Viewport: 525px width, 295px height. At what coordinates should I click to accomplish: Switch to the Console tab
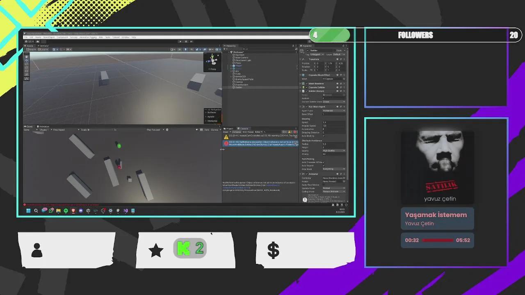(x=244, y=129)
